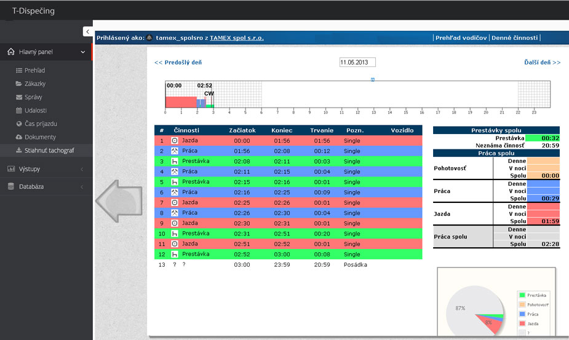This screenshot has width=569, height=340.
Task: Click the red Jazda block on timeline
Action: point(181,102)
